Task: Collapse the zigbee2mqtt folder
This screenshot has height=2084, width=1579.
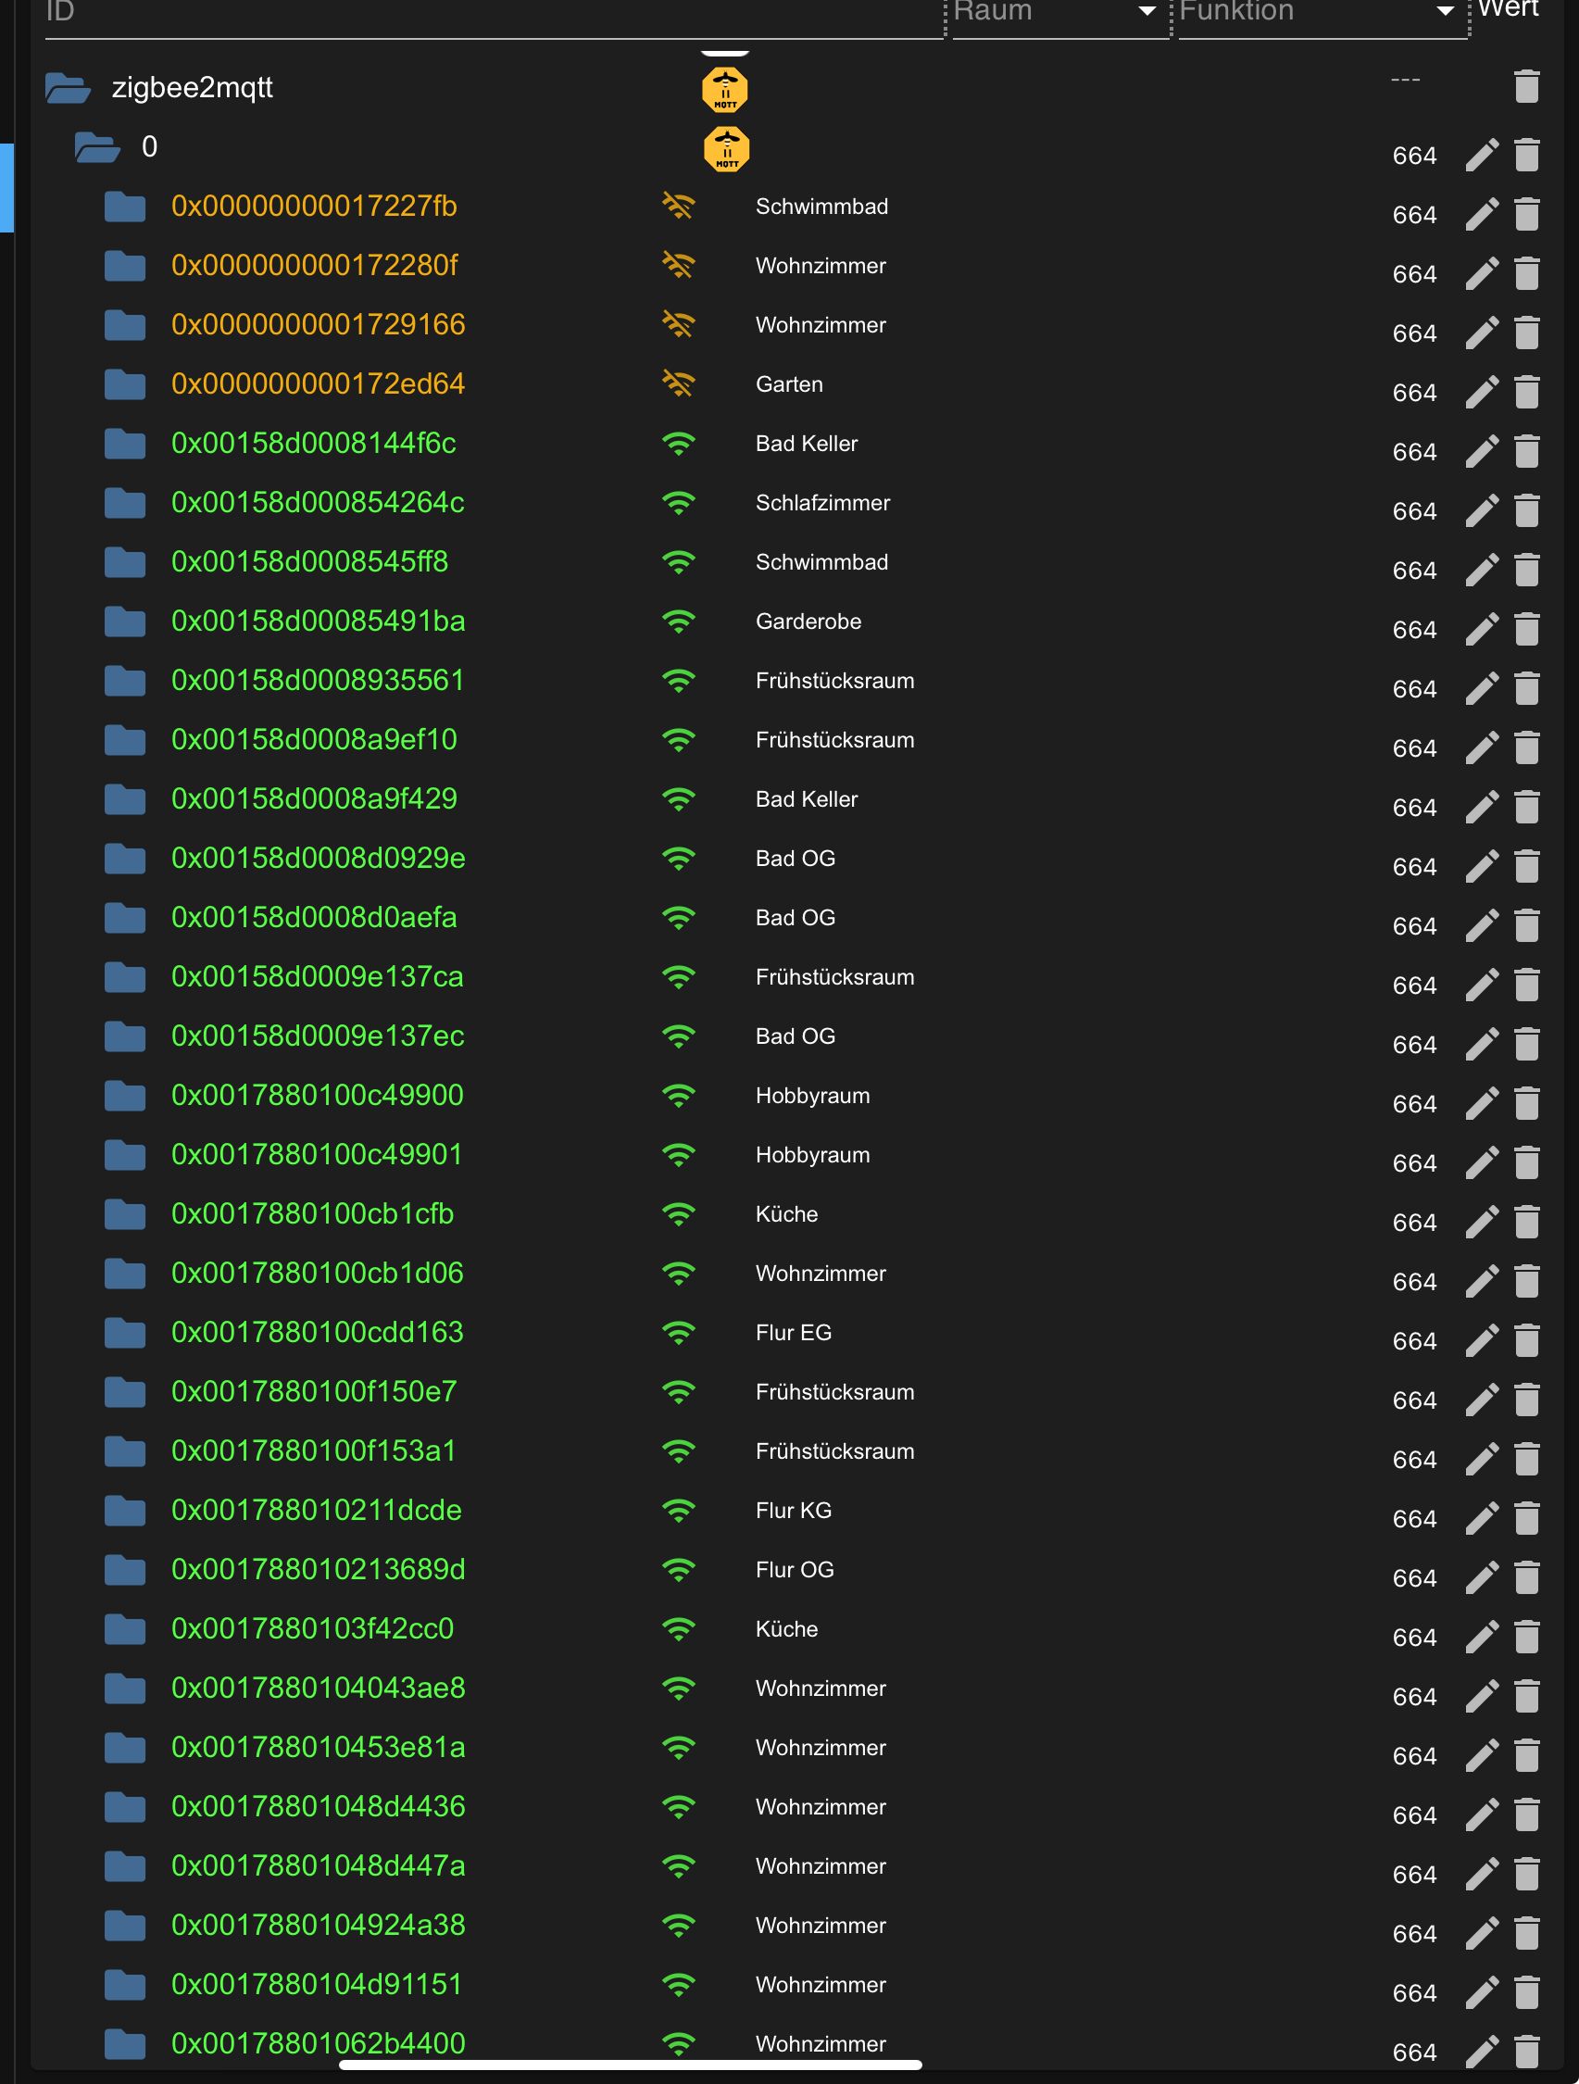Action: pos(68,89)
